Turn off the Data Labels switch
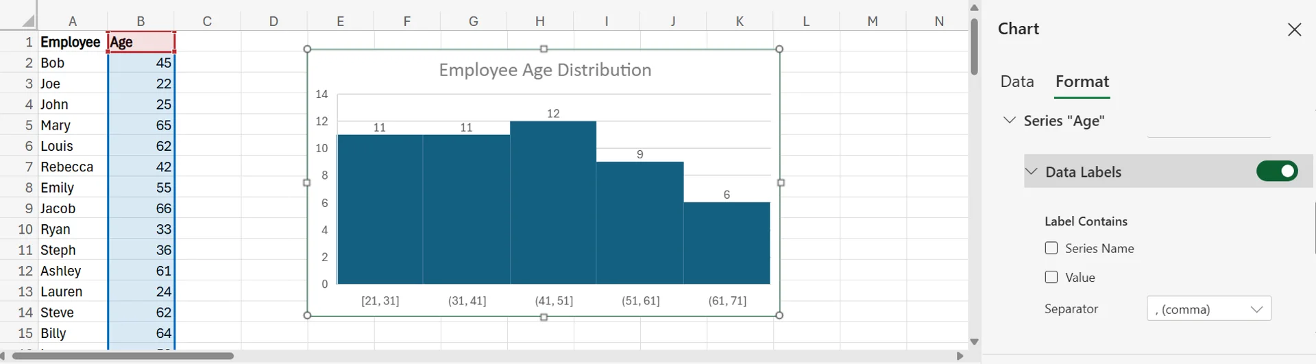The height and width of the screenshot is (364, 1316). tap(1277, 171)
